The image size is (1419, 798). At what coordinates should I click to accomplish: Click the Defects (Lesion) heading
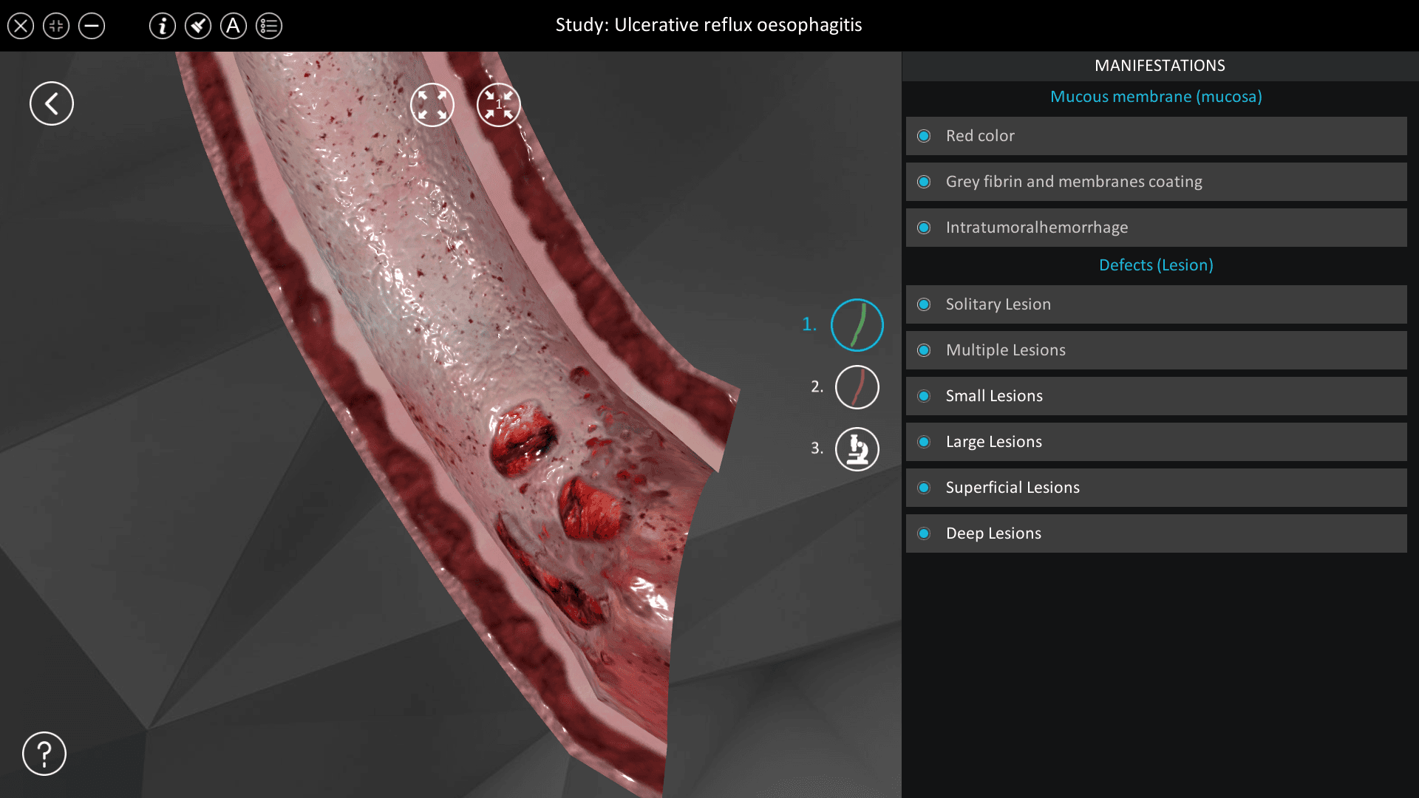pos(1156,265)
